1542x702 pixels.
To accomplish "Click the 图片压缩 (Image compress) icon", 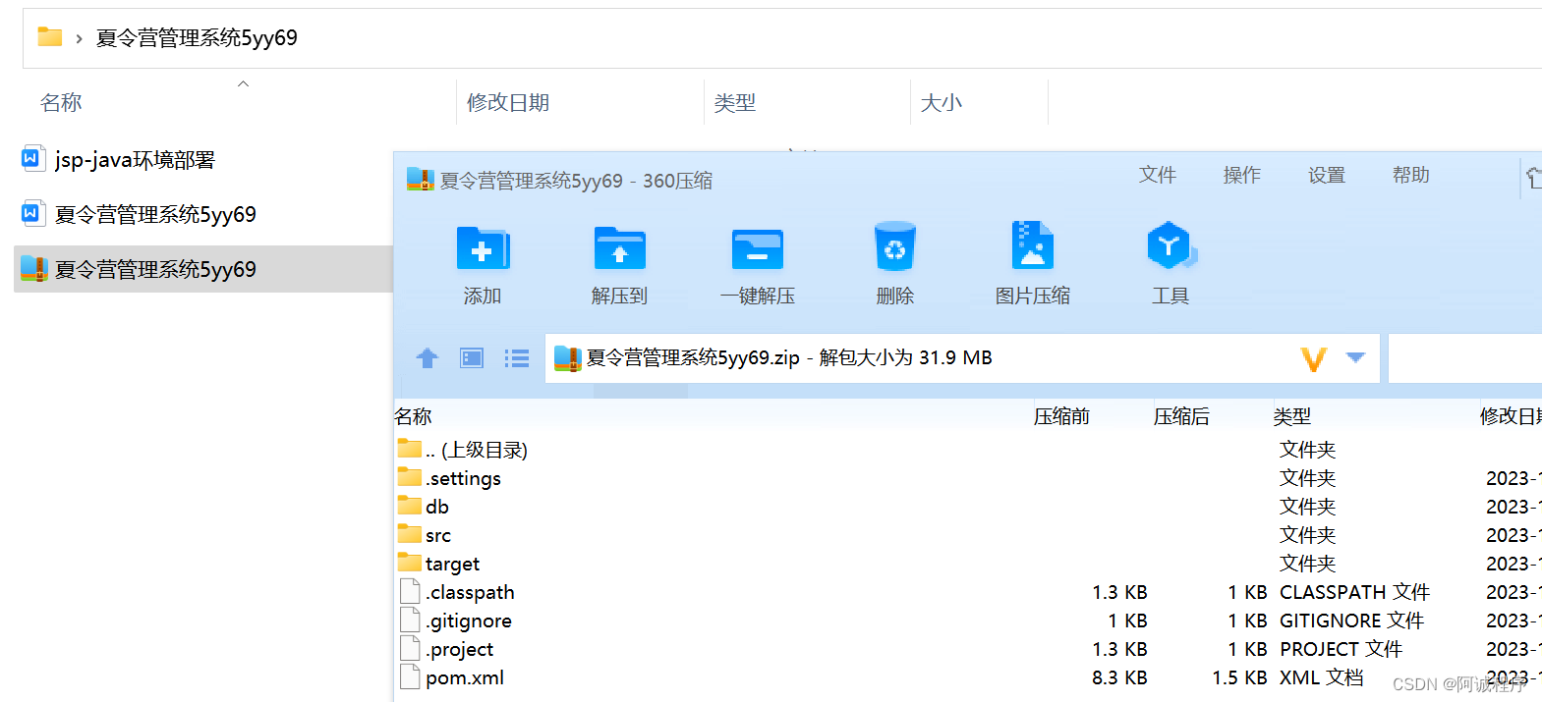I will (x=1032, y=245).
